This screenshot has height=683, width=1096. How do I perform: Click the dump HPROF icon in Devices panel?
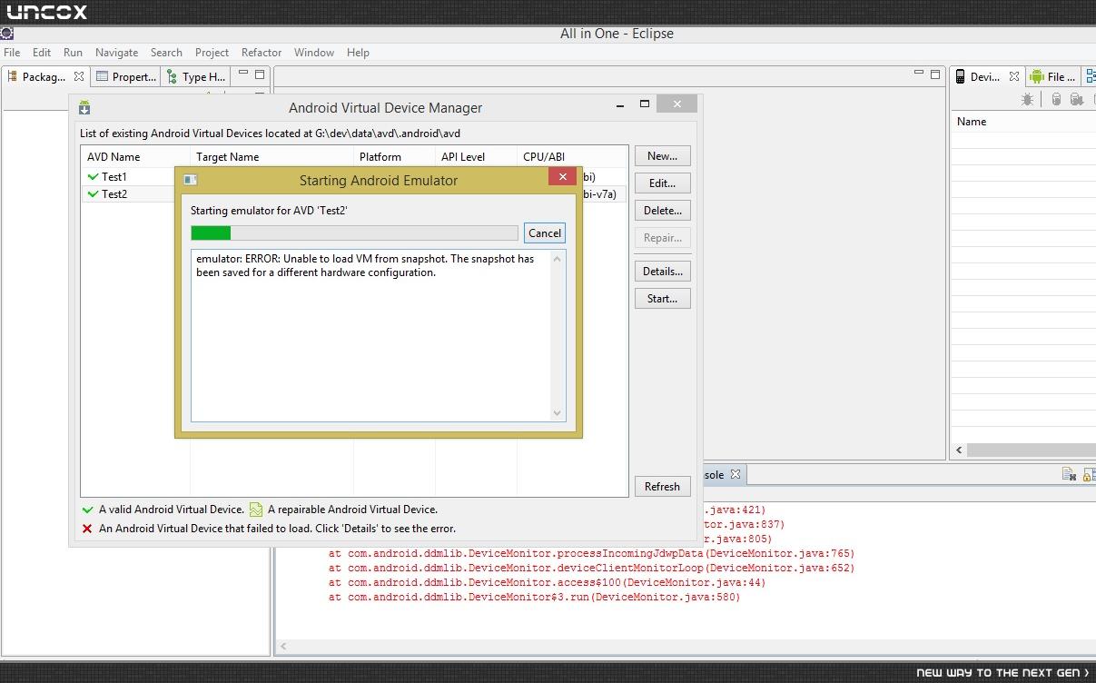[1076, 100]
